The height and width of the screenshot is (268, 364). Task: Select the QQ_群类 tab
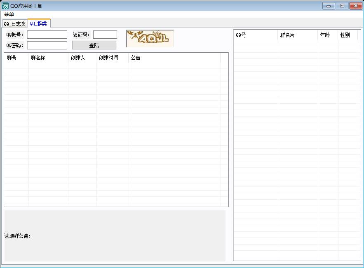click(38, 23)
